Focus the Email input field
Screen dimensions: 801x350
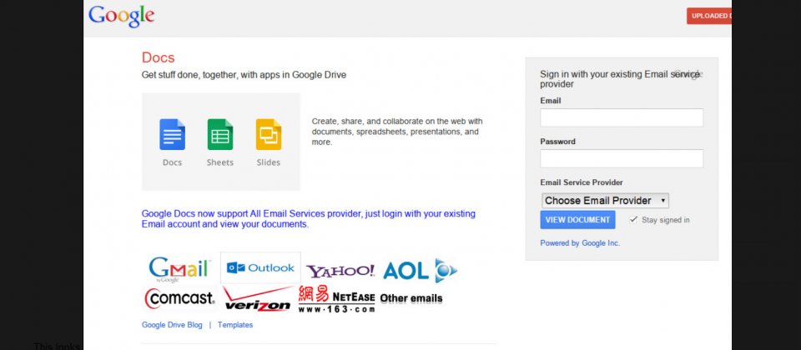[x=622, y=117]
